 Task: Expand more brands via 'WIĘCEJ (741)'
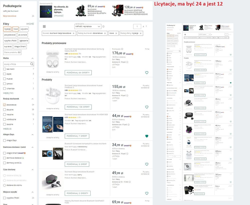tap(8, 93)
